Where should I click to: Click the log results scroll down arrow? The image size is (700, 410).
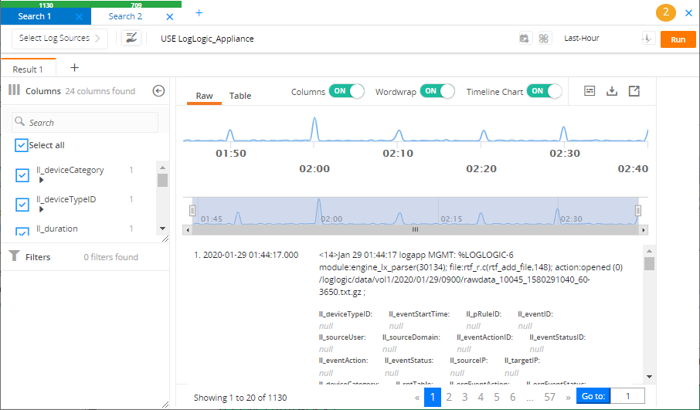(649, 377)
